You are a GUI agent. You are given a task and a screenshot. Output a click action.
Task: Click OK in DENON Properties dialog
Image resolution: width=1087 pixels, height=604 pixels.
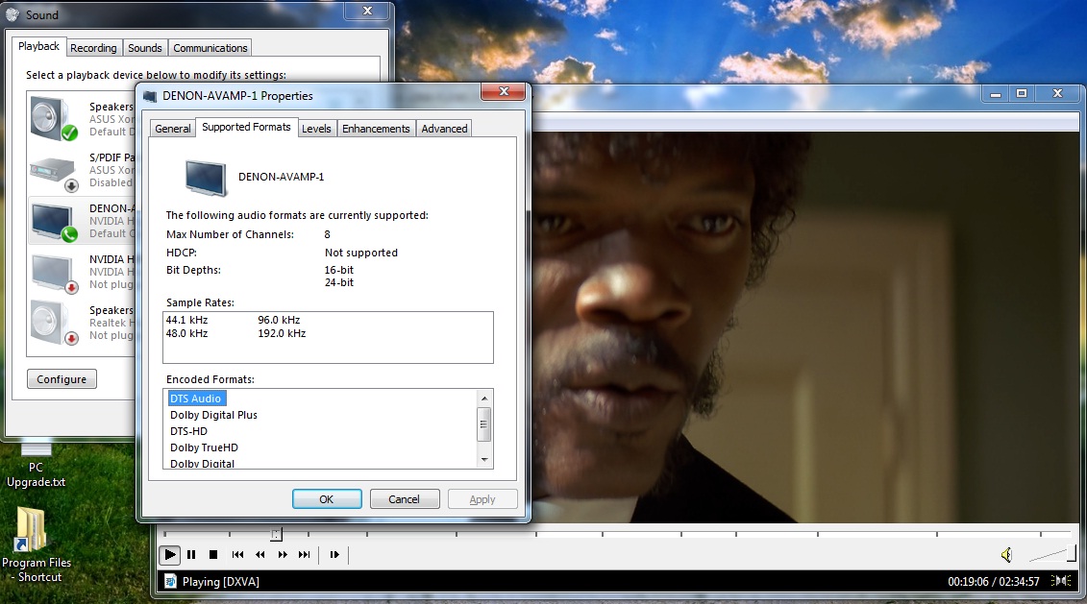[x=327, y=498]
